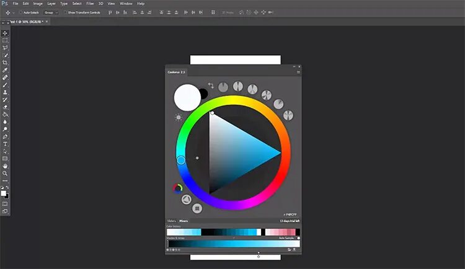Screen dimensions: 465x269
Task: Select the Dodge tool
Action: coord(5,130)
